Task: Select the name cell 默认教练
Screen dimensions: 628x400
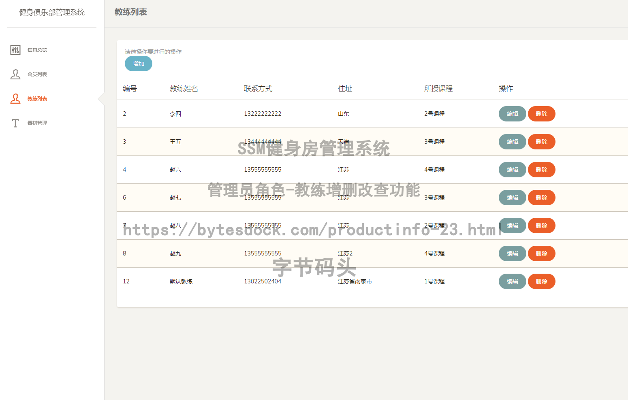Action: (x=181, y=282)
